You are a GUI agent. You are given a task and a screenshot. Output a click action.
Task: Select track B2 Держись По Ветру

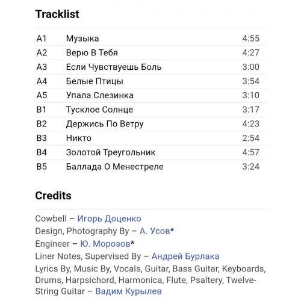point(150,124)
